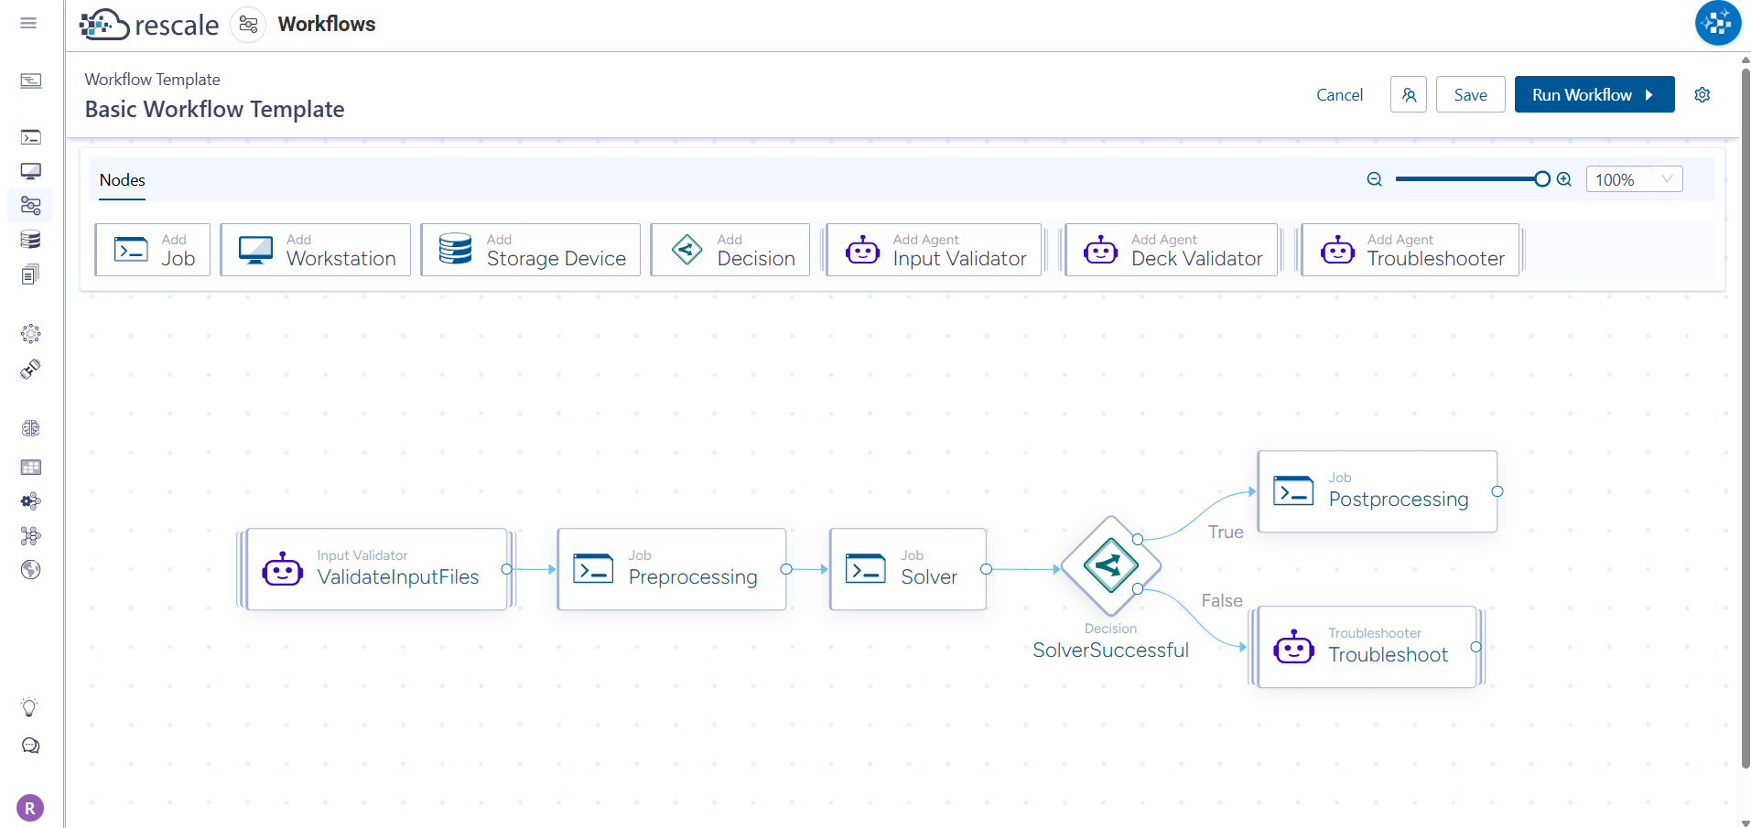Click the "True" branch label
The height and width of the screenshot is (828, 1751).
[x=1226, y=532]
